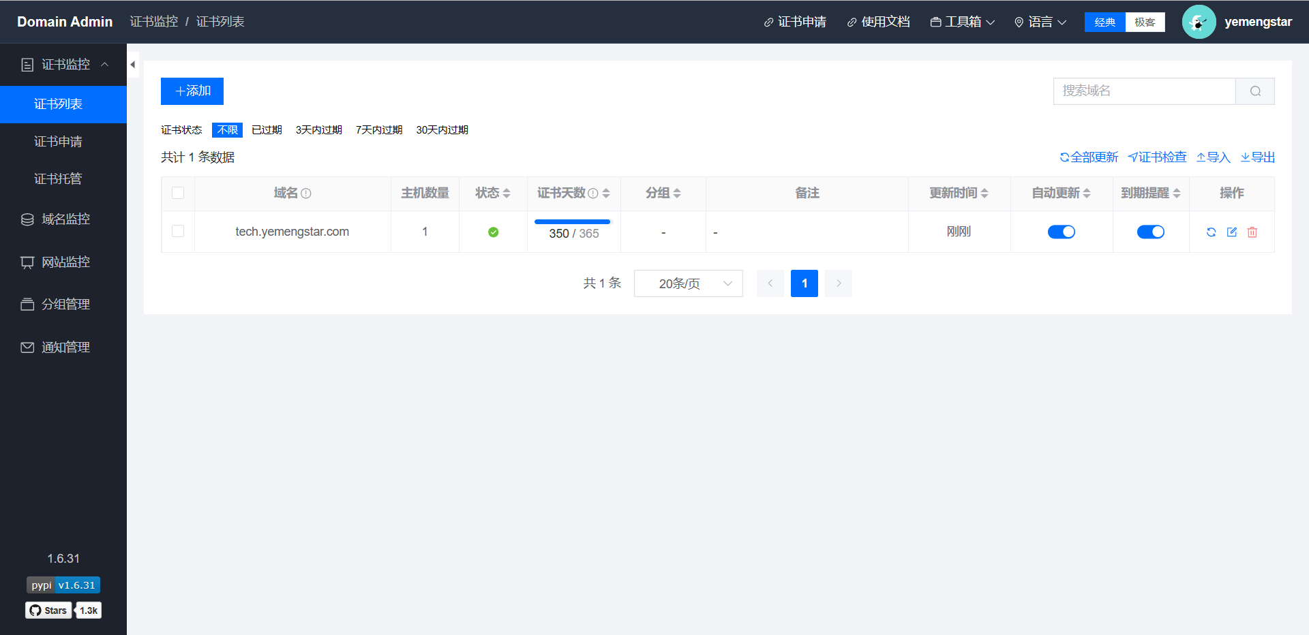Image resolution: width=1309 pixels, height=635 pixels.
Task: Click the search magnifier icon button
Action: pos(1255,91)
